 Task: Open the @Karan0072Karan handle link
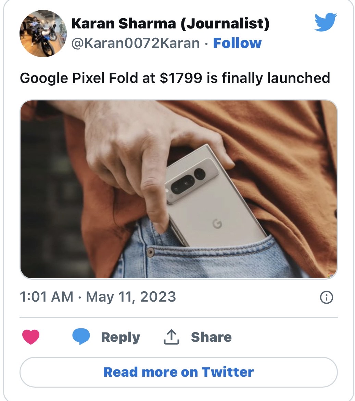click(x=135, y=43)
